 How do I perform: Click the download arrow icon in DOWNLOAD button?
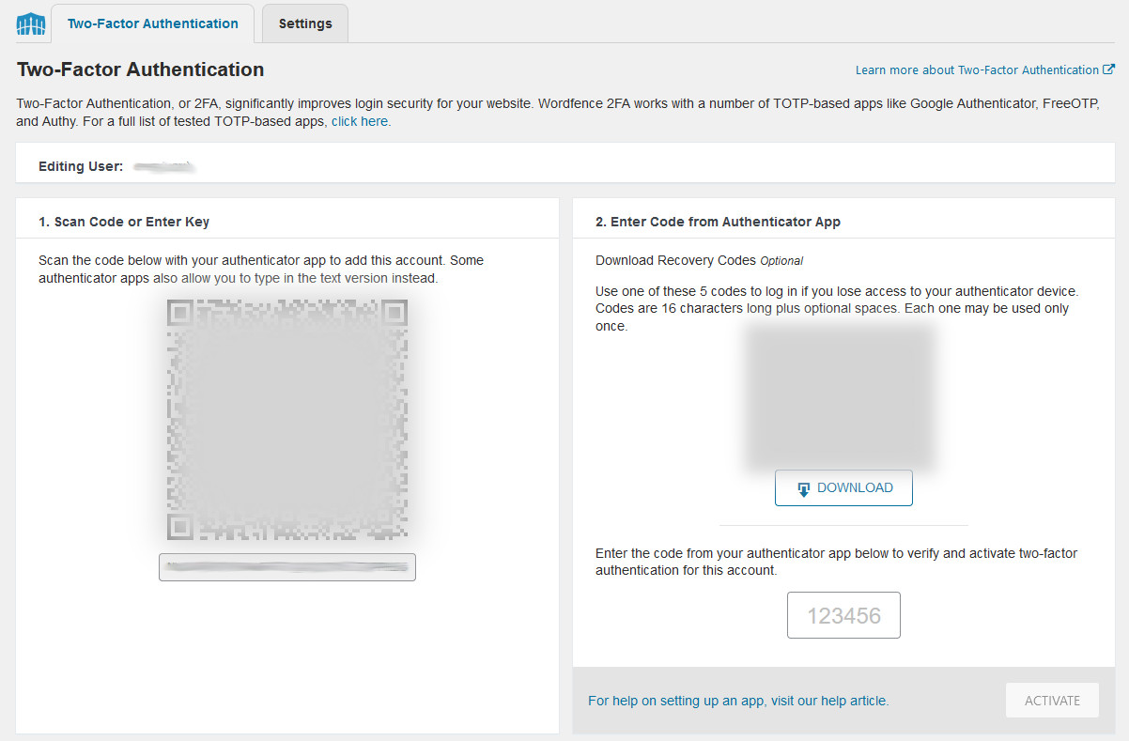[x=803, y=489]
